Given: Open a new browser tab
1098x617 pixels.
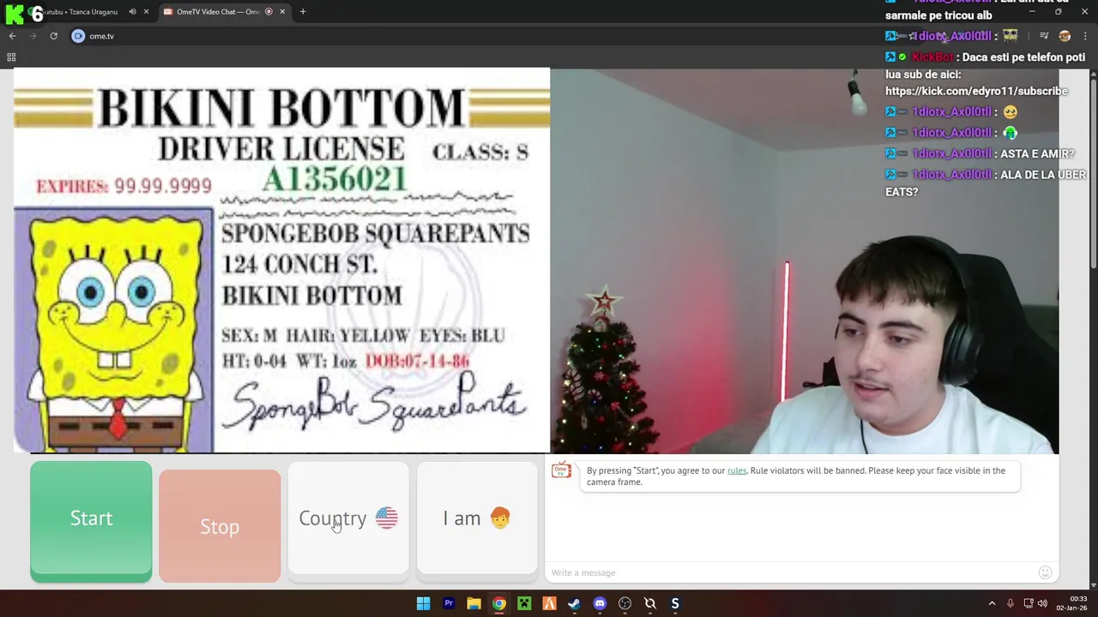Looking at the screenshot, I should click(x=303, y=12).
